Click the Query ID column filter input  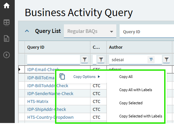pyautogui.click(x=53, y=60)
